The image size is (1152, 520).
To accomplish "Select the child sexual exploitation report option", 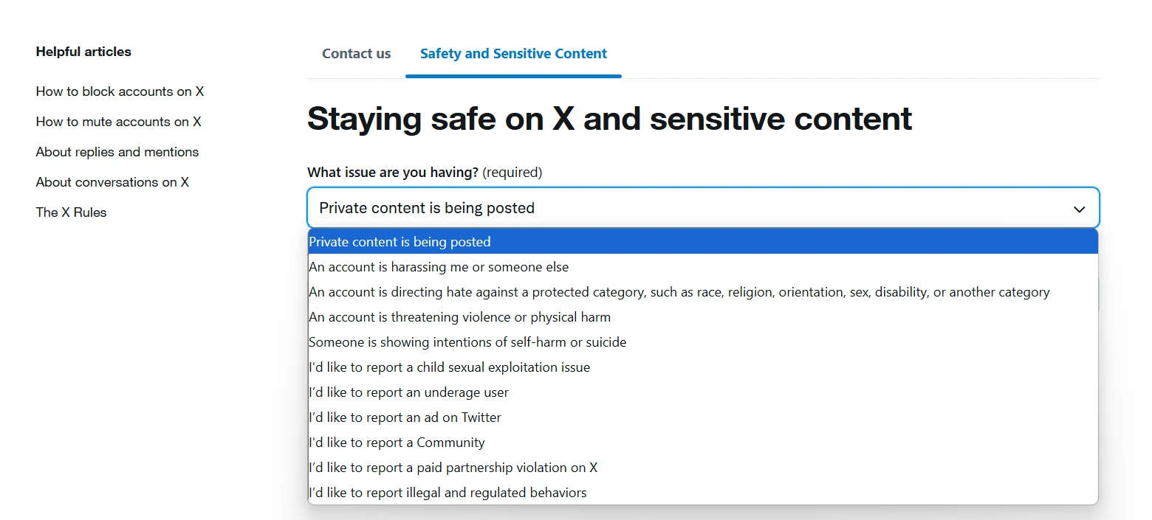I will pyautogui.click(x=449, y=367).
